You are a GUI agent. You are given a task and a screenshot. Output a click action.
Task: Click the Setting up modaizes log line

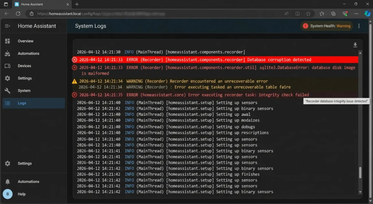pyautogui.click(x=168, y=120)
